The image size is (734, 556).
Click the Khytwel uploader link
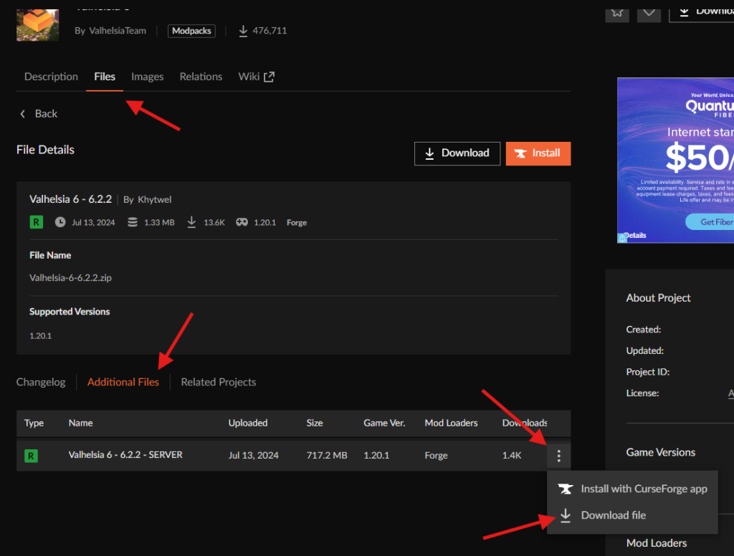pyautogui.click(x=155, y=200)
